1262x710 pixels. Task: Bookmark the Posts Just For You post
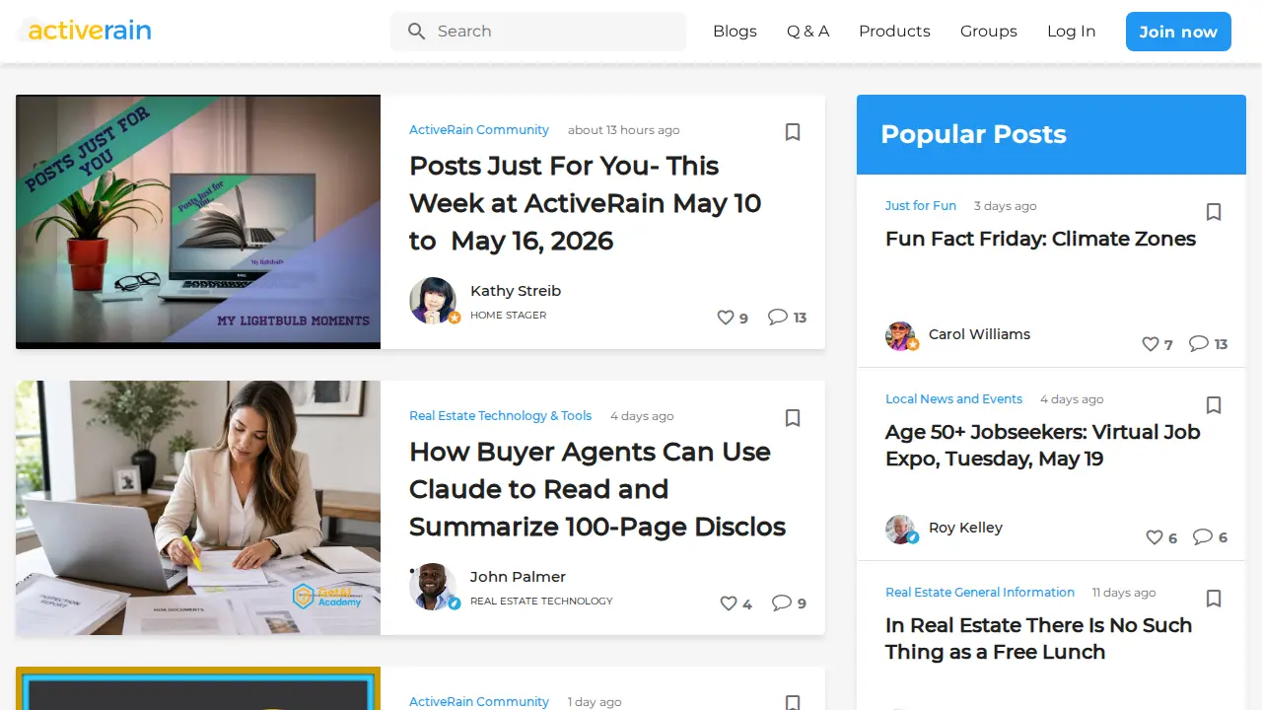click(x=793, y=132)
